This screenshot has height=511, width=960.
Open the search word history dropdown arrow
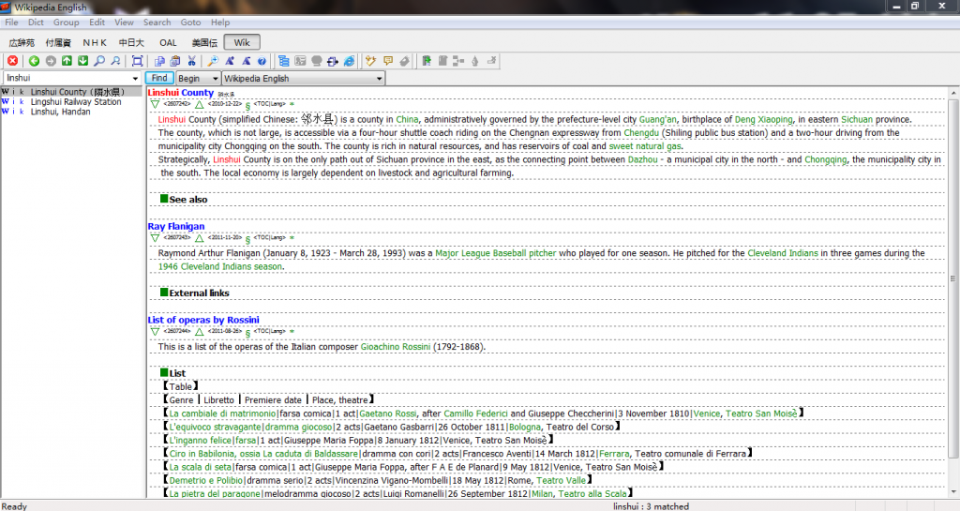click(135, 79)
